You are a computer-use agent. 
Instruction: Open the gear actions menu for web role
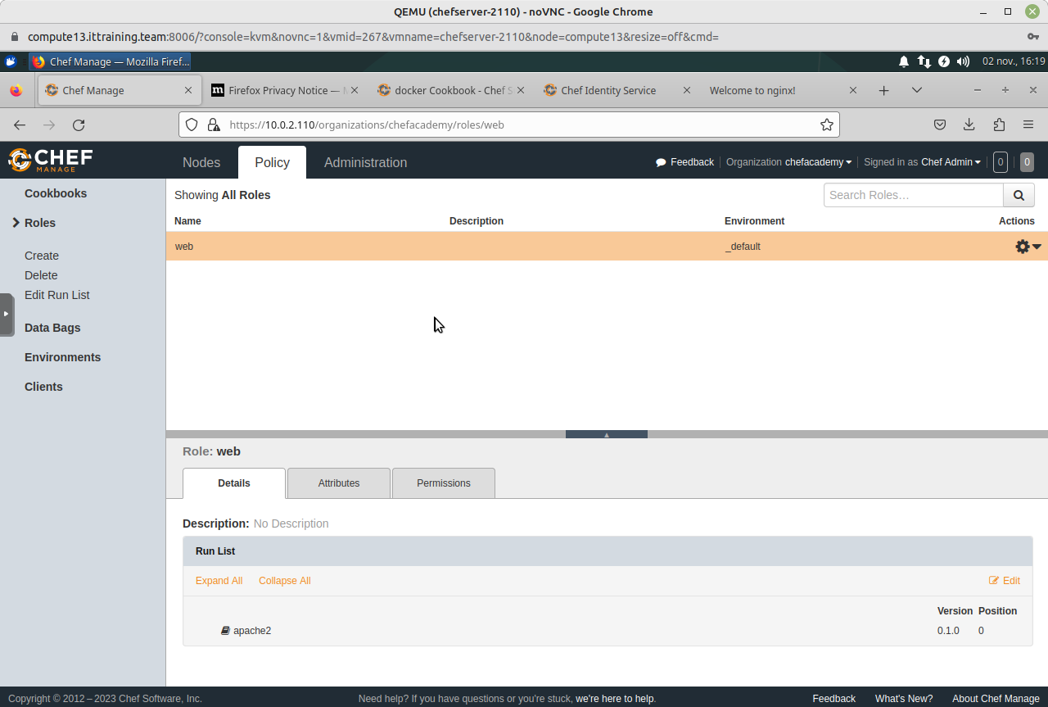pos(1028,247)
